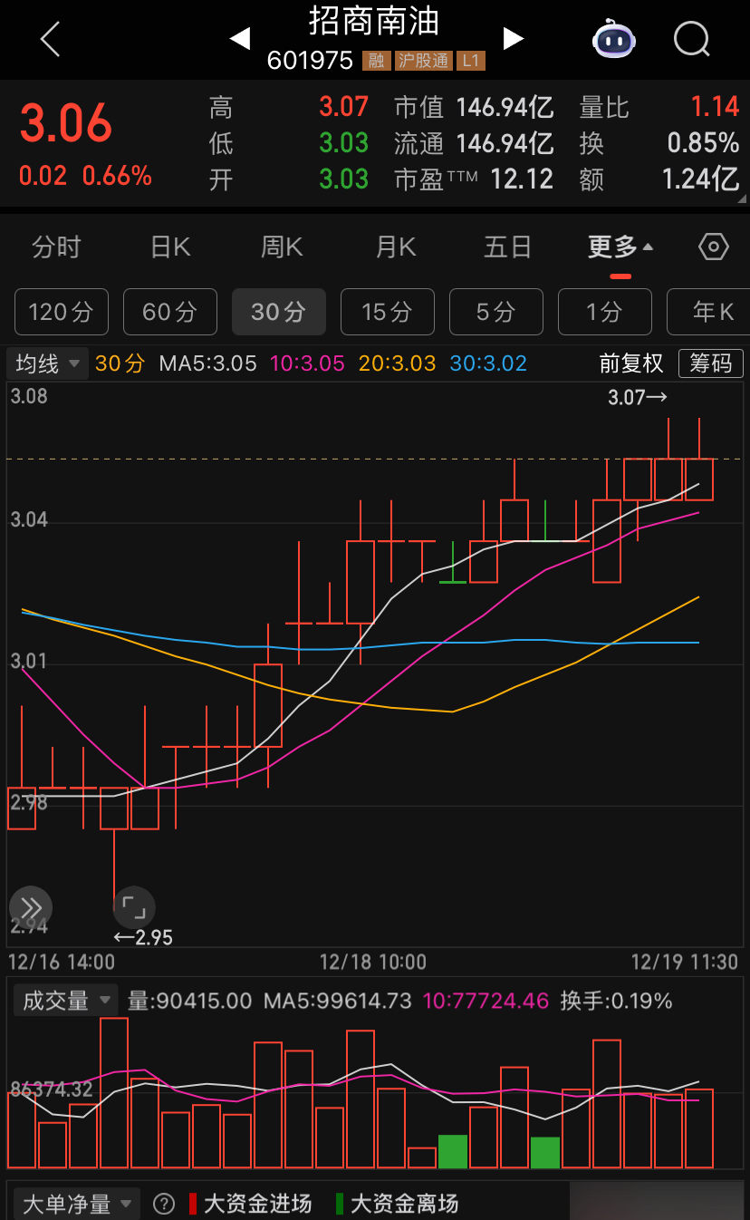Tap the 大资金离场 green legend

(397, 1204)
